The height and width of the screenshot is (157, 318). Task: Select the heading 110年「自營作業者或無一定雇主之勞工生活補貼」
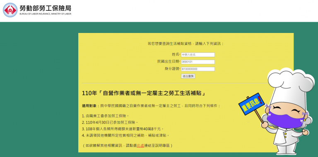pos(144,94)
